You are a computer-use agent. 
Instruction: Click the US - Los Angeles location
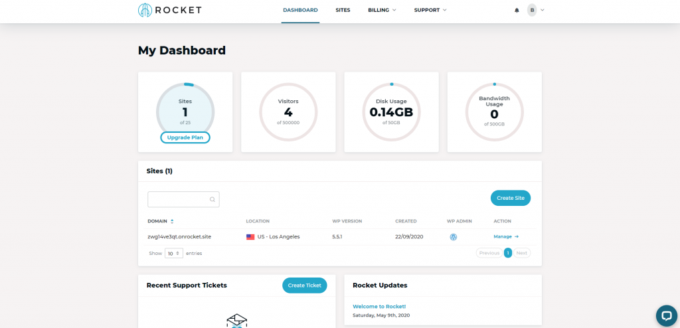[279, 237]
